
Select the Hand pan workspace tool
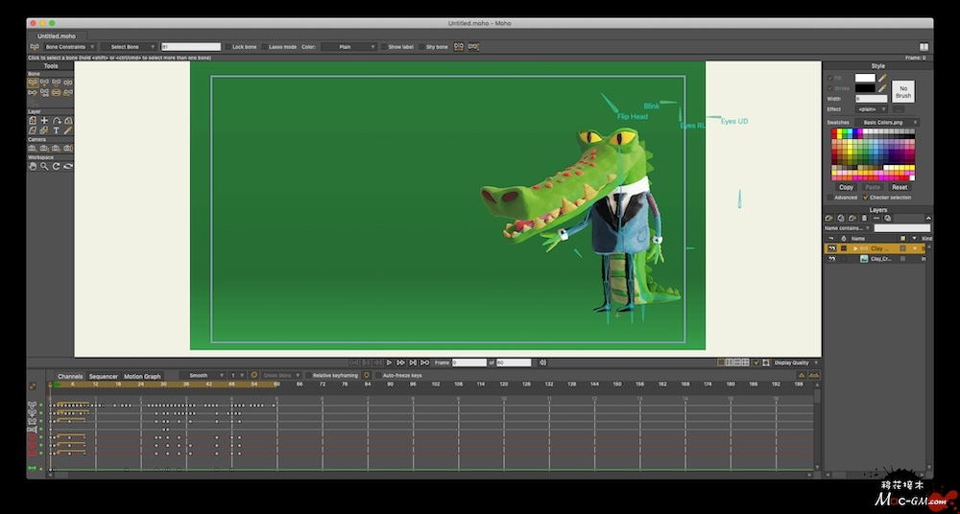coord(33,166)
